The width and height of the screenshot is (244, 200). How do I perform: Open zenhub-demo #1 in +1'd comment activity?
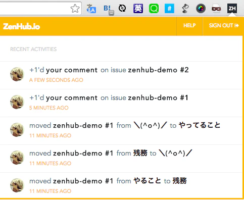point(158,97)
